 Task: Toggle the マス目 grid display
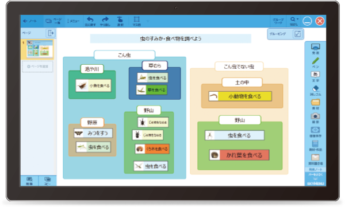tap(137, 21)
